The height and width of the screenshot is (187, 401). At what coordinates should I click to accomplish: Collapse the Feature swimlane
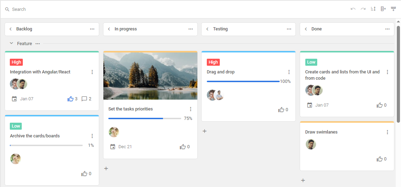(x=11, y=43)
